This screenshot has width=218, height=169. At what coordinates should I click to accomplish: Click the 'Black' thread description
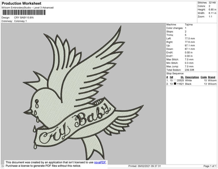coord(188,84)
